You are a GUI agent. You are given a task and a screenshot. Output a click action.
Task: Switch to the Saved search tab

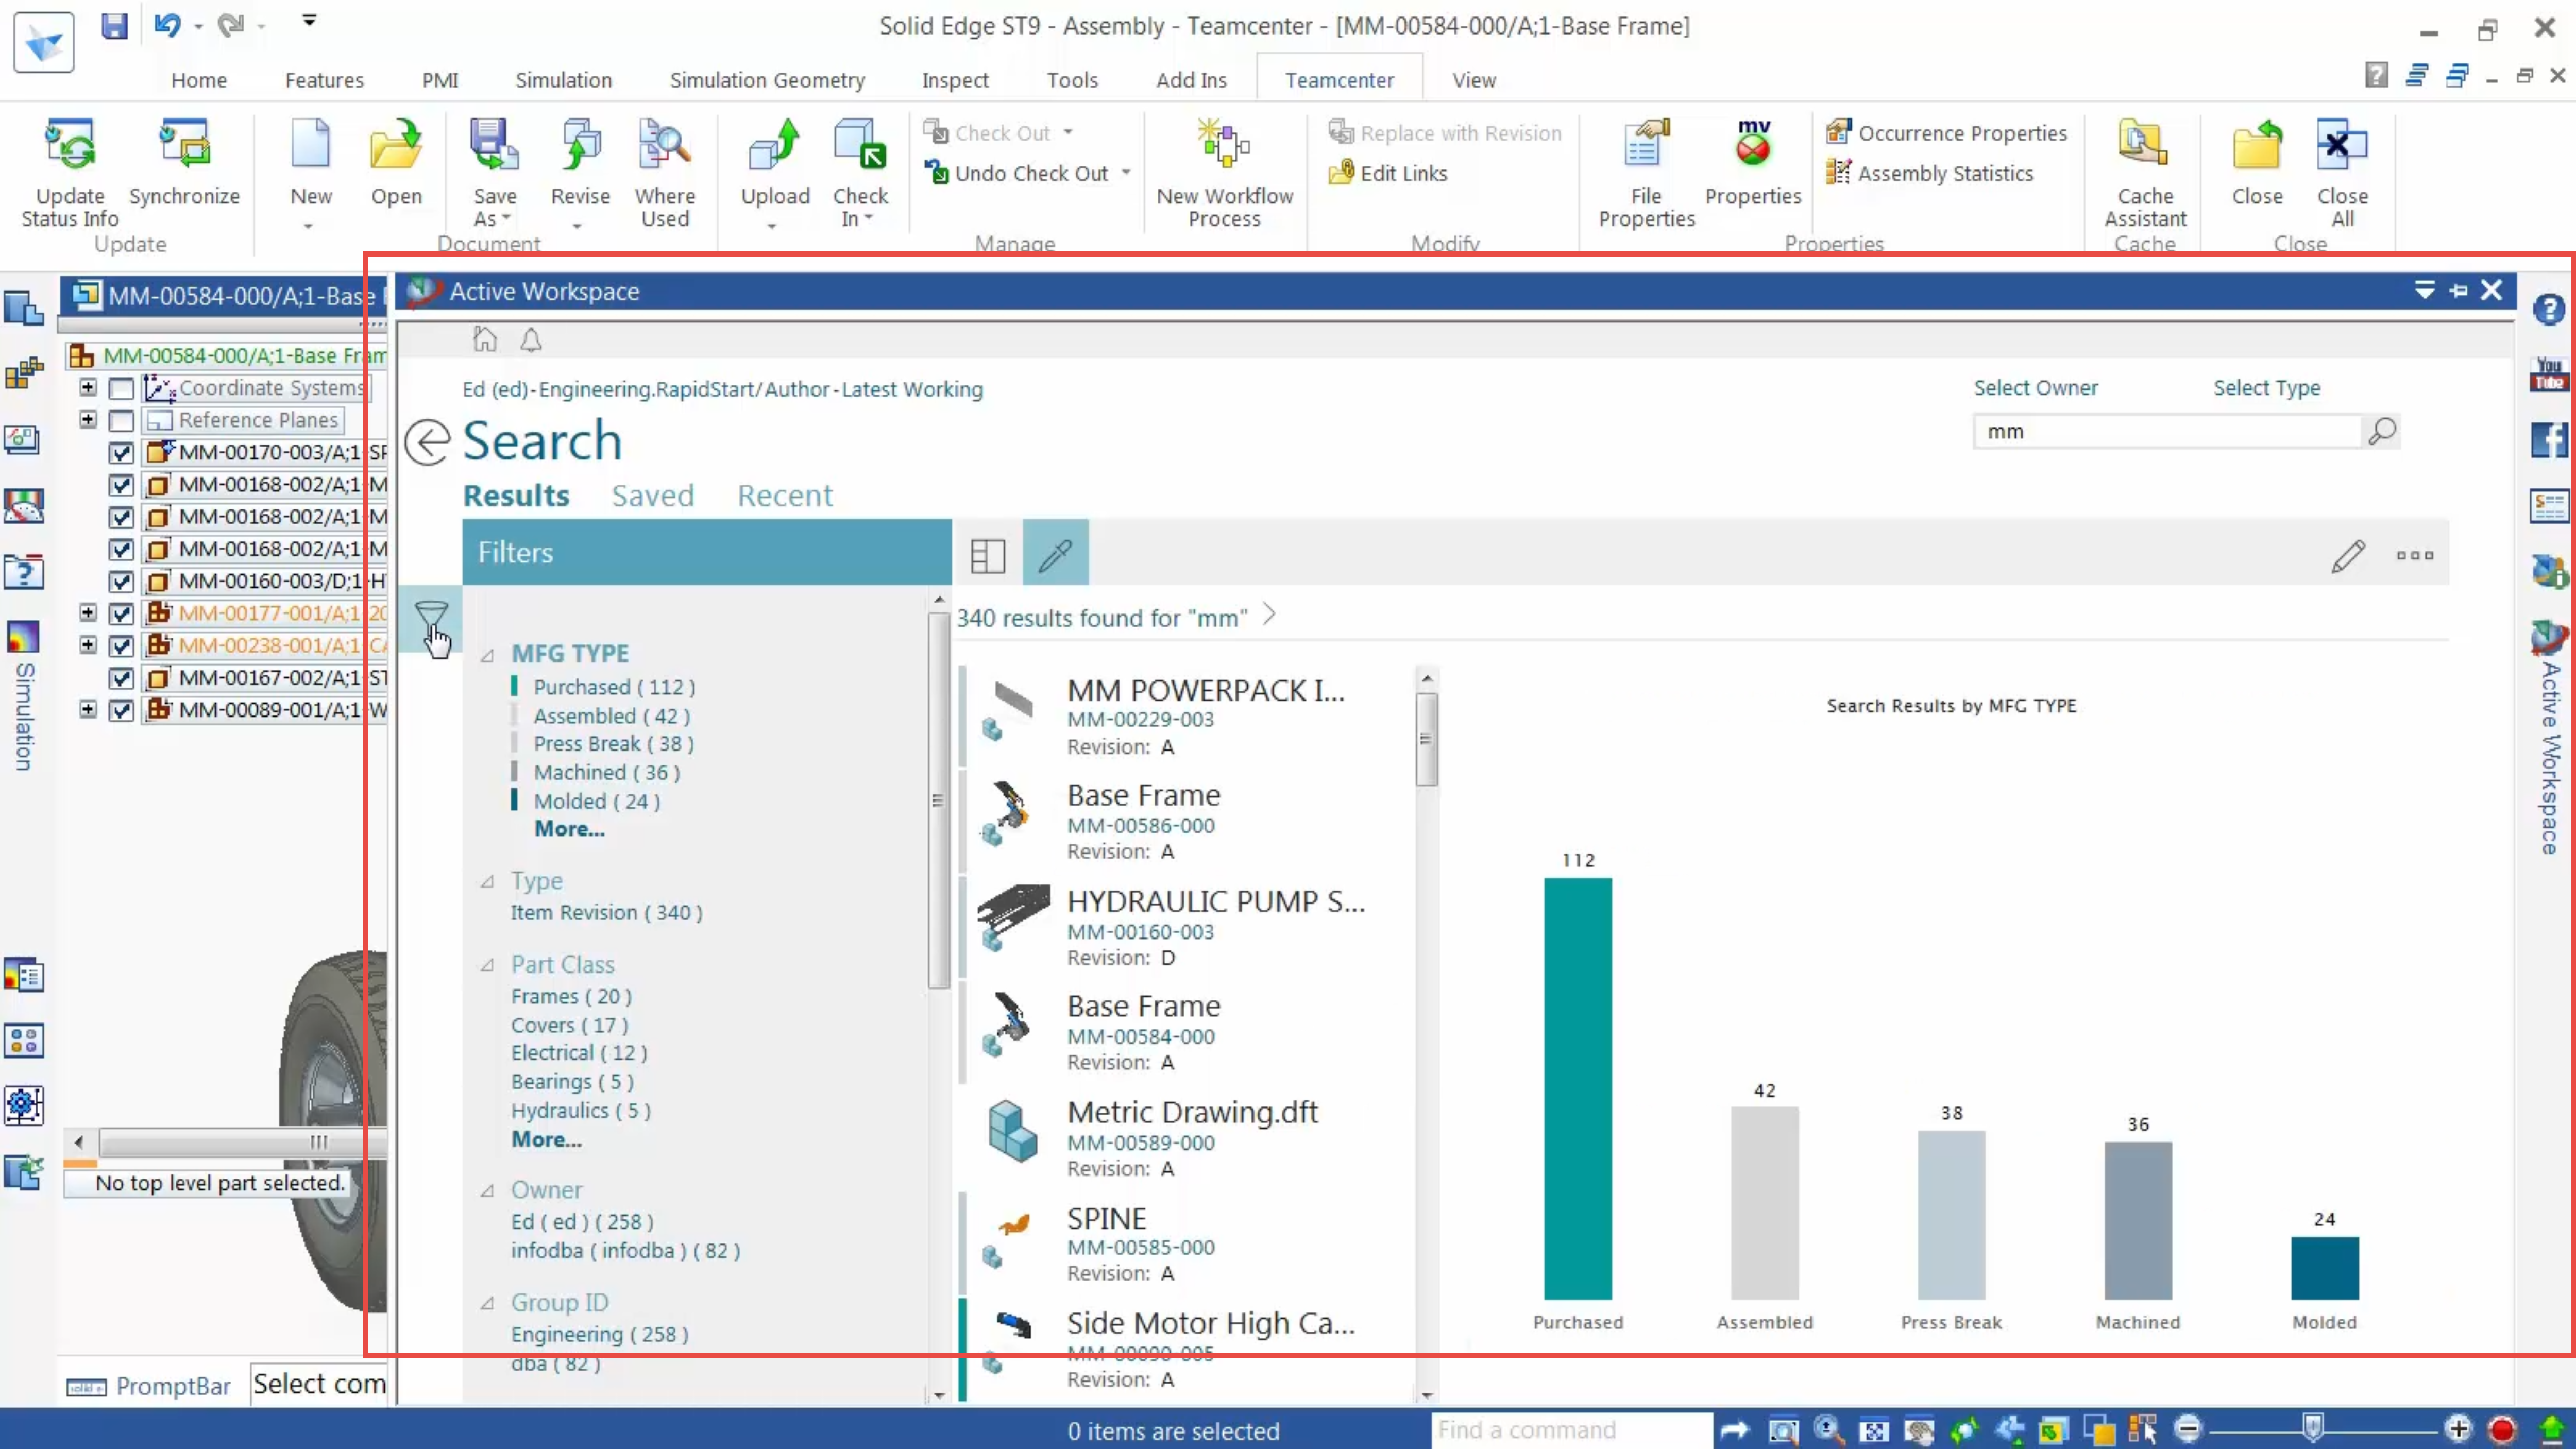click(x=653, y=496)
